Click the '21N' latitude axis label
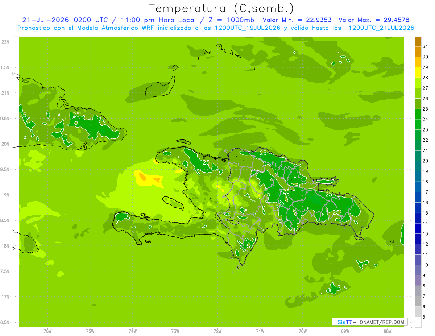Screen dimensions: 435x336 tap(5, 93)
